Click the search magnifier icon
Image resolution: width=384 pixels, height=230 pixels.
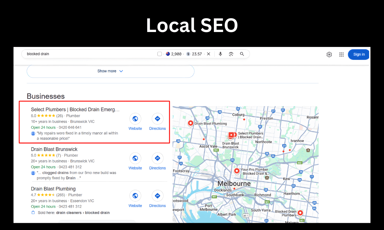pyautogui.click(x=242, y=54)
